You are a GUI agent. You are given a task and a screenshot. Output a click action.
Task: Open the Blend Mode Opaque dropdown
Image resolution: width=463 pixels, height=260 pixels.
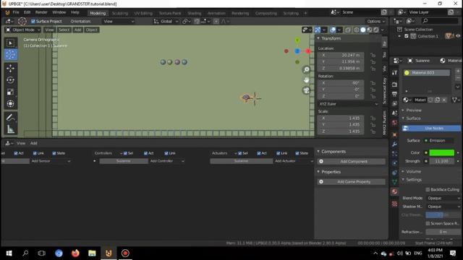(443, 198)
